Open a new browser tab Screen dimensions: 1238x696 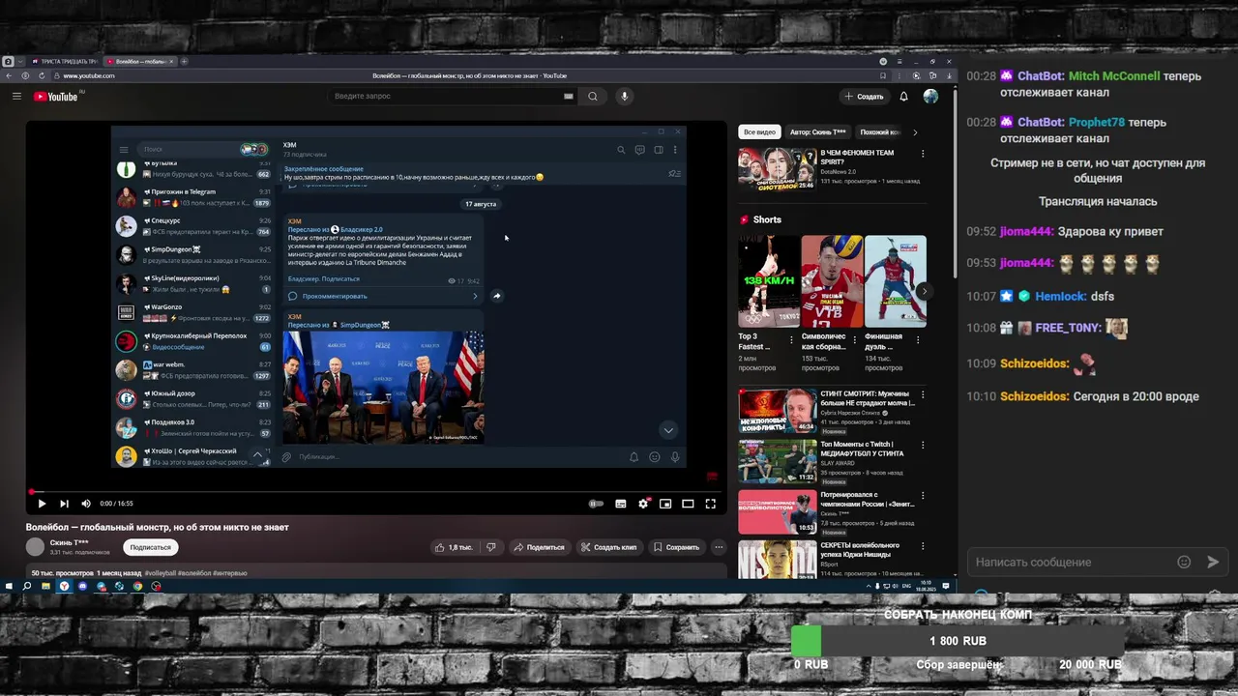184,62
